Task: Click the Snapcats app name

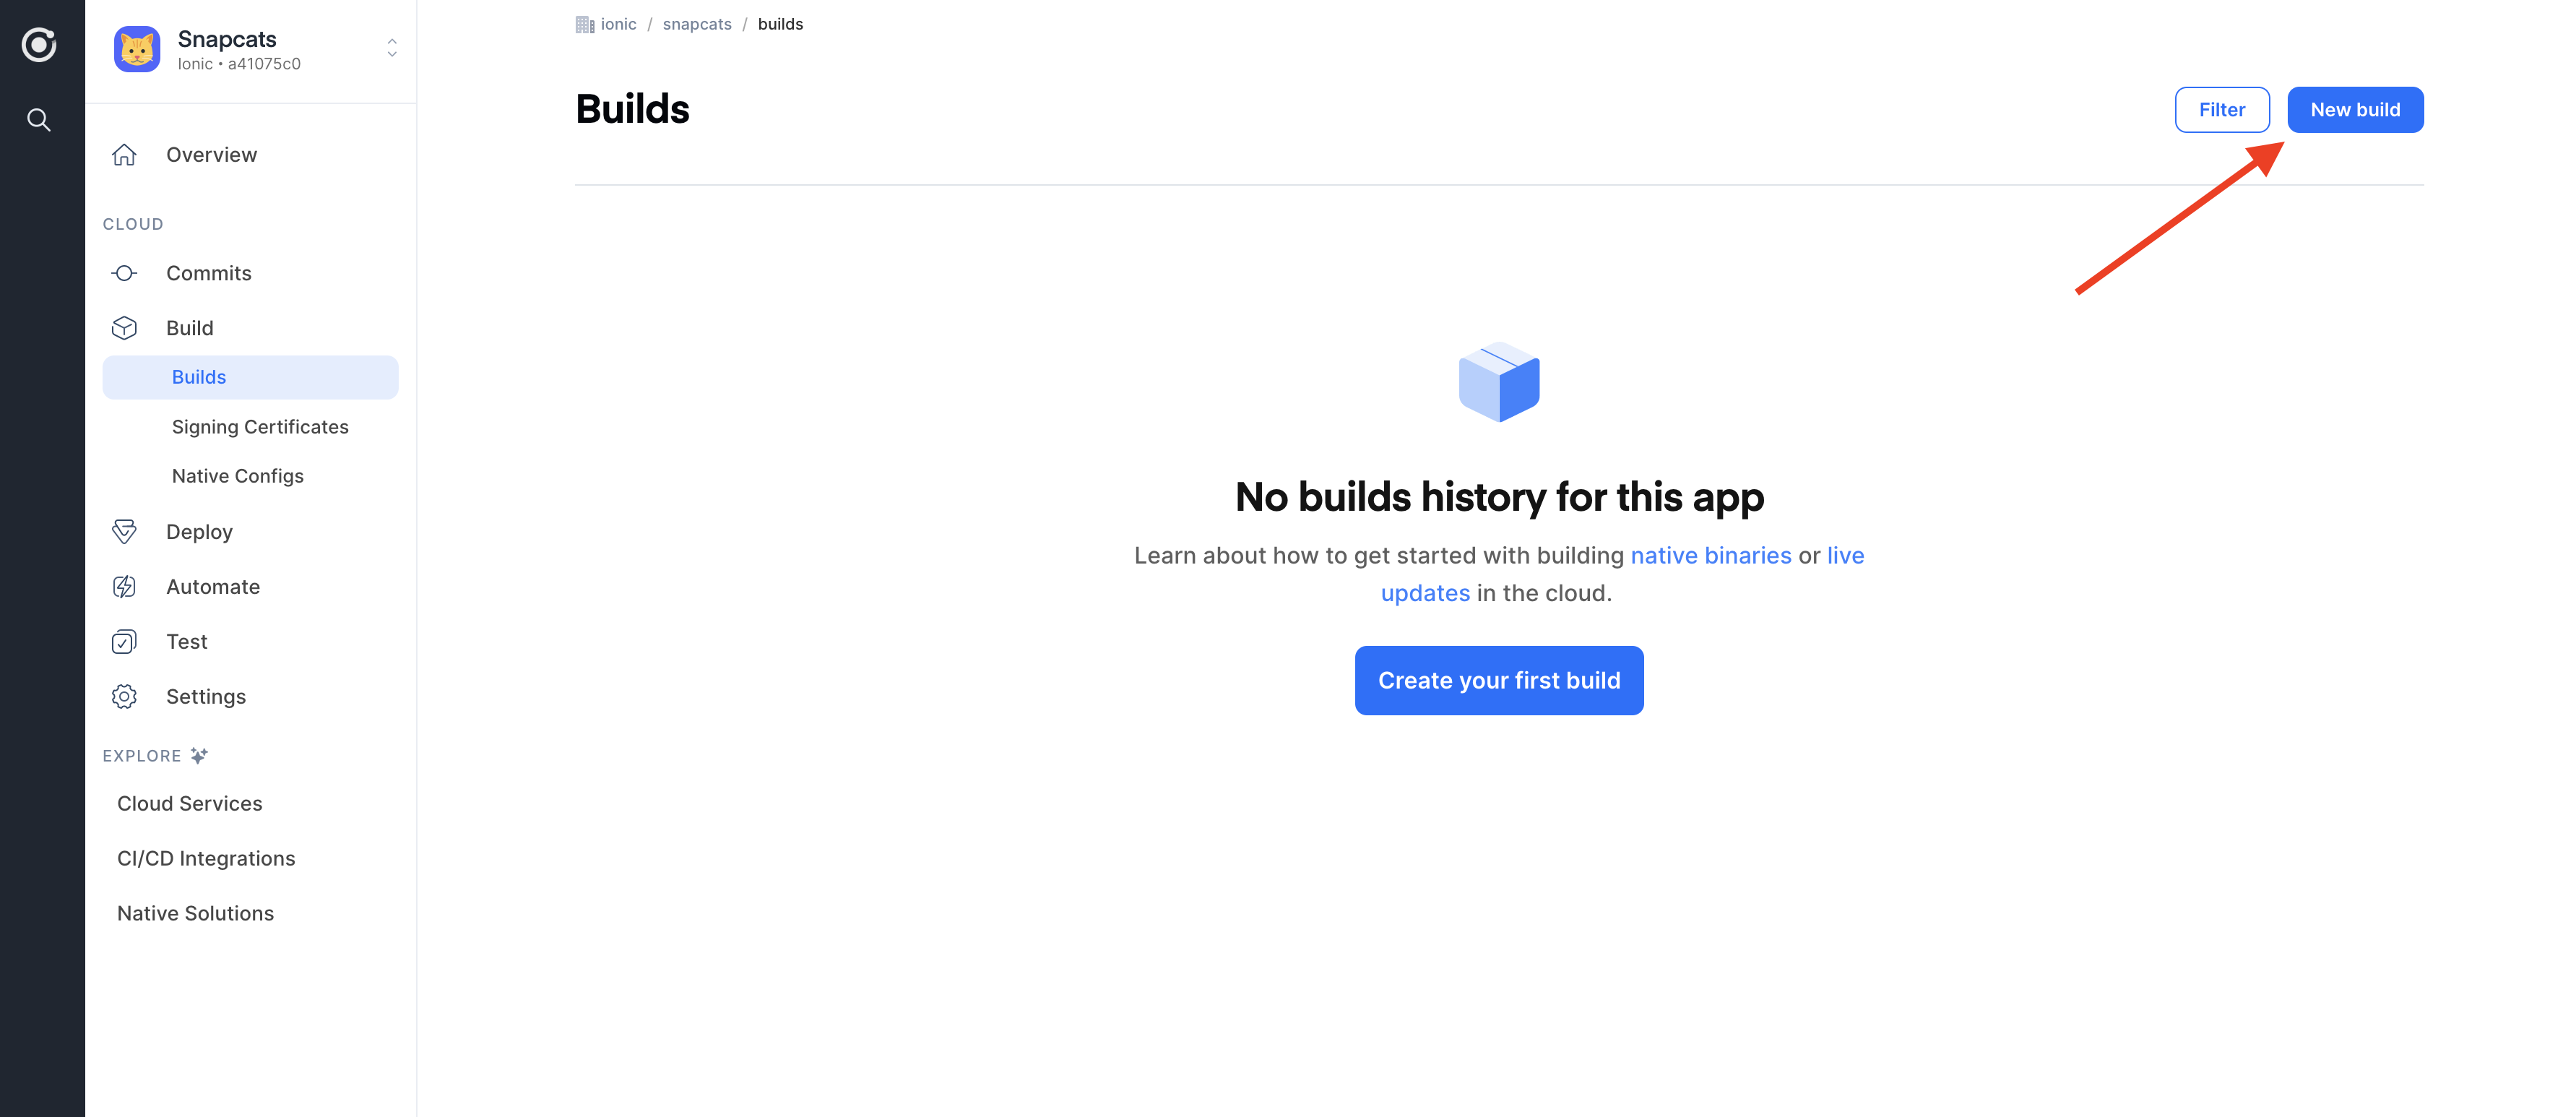Action: (227, 39)
